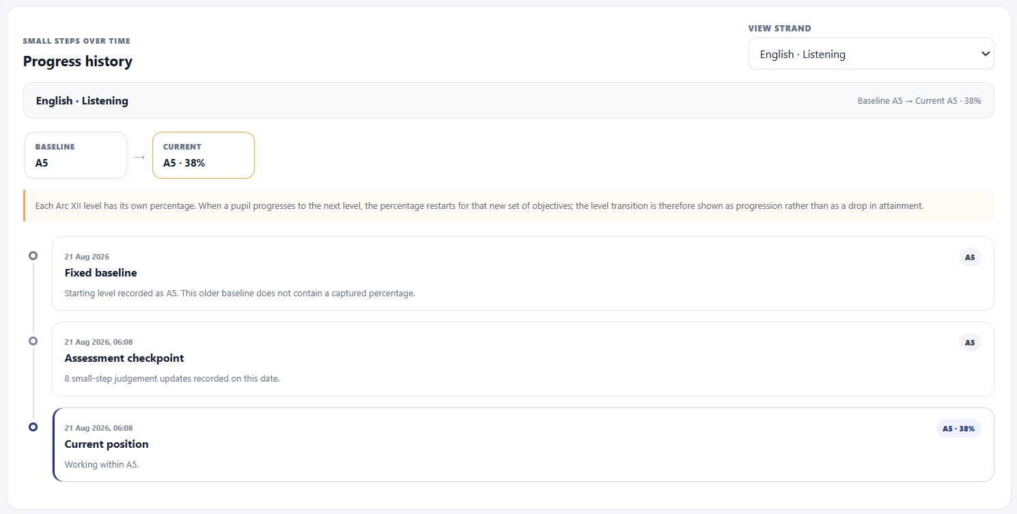Viewport: 1017px width, 514px height.
Task: Click the date above Current position
Action: 98,428
